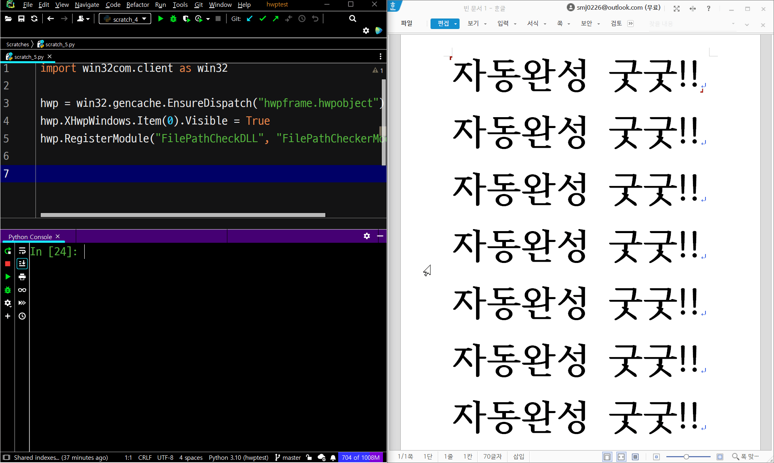Show variables glasses icon in console
Image resolution: width=774 pixels, height=463 pixels.
coord(22,290)
